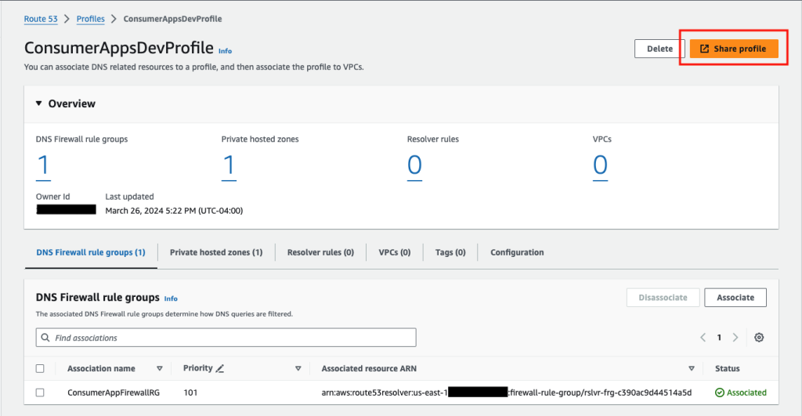Collapse the Overview section triangle
This screenshot has height=416, width=802.
click(39, 103)
